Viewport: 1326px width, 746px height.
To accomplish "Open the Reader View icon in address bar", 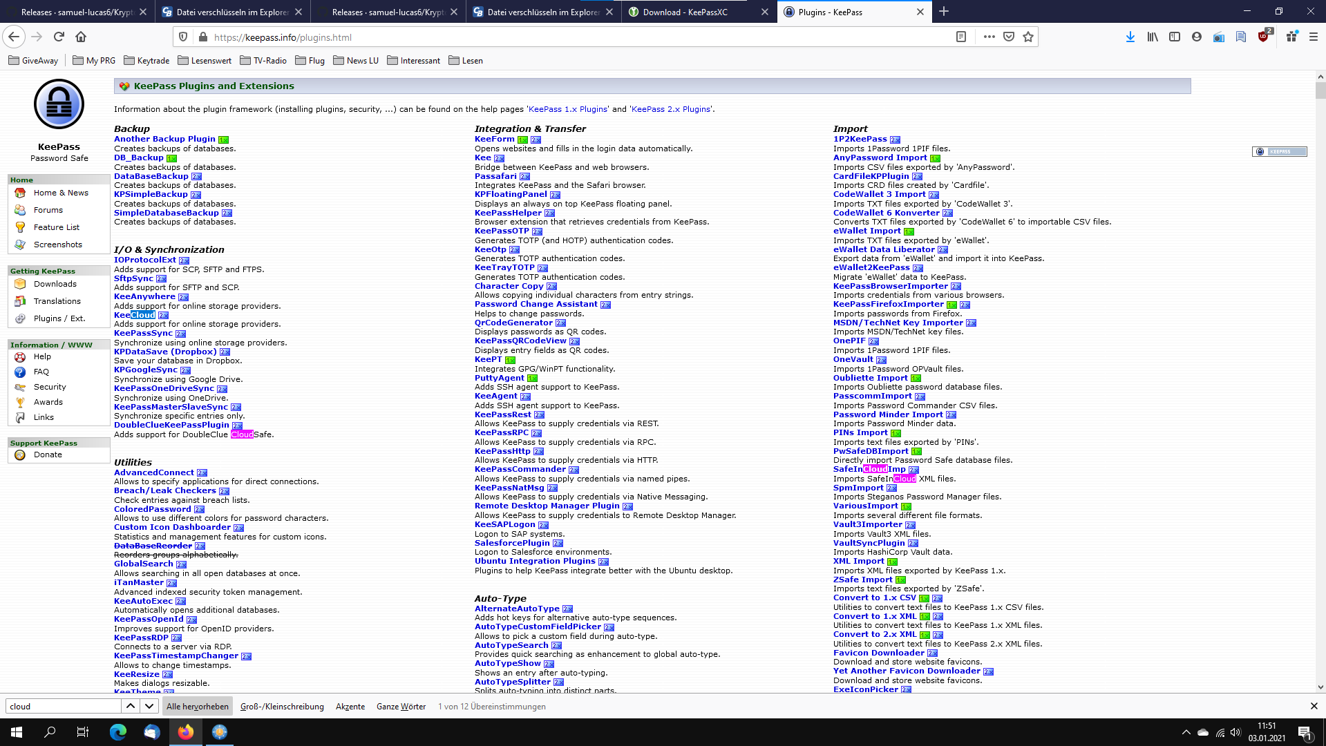I will click(960, 37).
